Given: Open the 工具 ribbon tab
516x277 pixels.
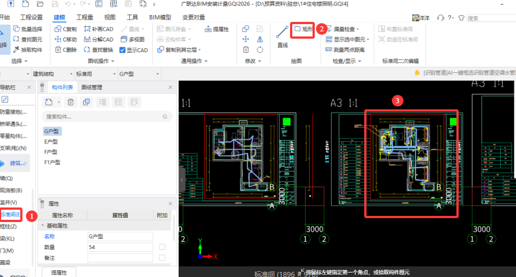Looking at the screenshot, I should pyautogui.click(x=132, y=17).
